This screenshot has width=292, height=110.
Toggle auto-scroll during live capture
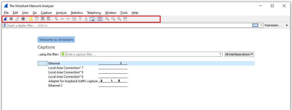pyautogui.click(x=92, y=19)
